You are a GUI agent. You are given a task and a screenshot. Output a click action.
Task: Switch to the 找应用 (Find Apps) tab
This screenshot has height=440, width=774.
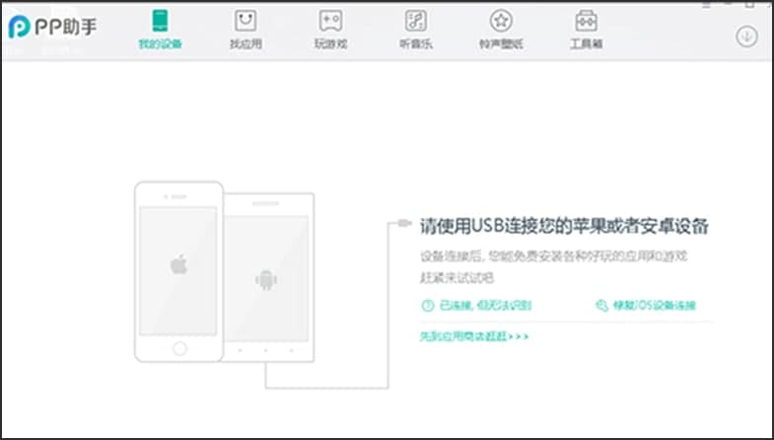pyautogui.click(x=246, y=30)
